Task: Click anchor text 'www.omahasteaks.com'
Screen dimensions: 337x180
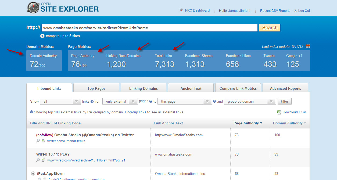Action: click(174, 154)
